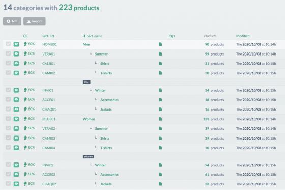
Task: Open document icon in CHAQ01 Jackets row
Action: coord(160,109)
